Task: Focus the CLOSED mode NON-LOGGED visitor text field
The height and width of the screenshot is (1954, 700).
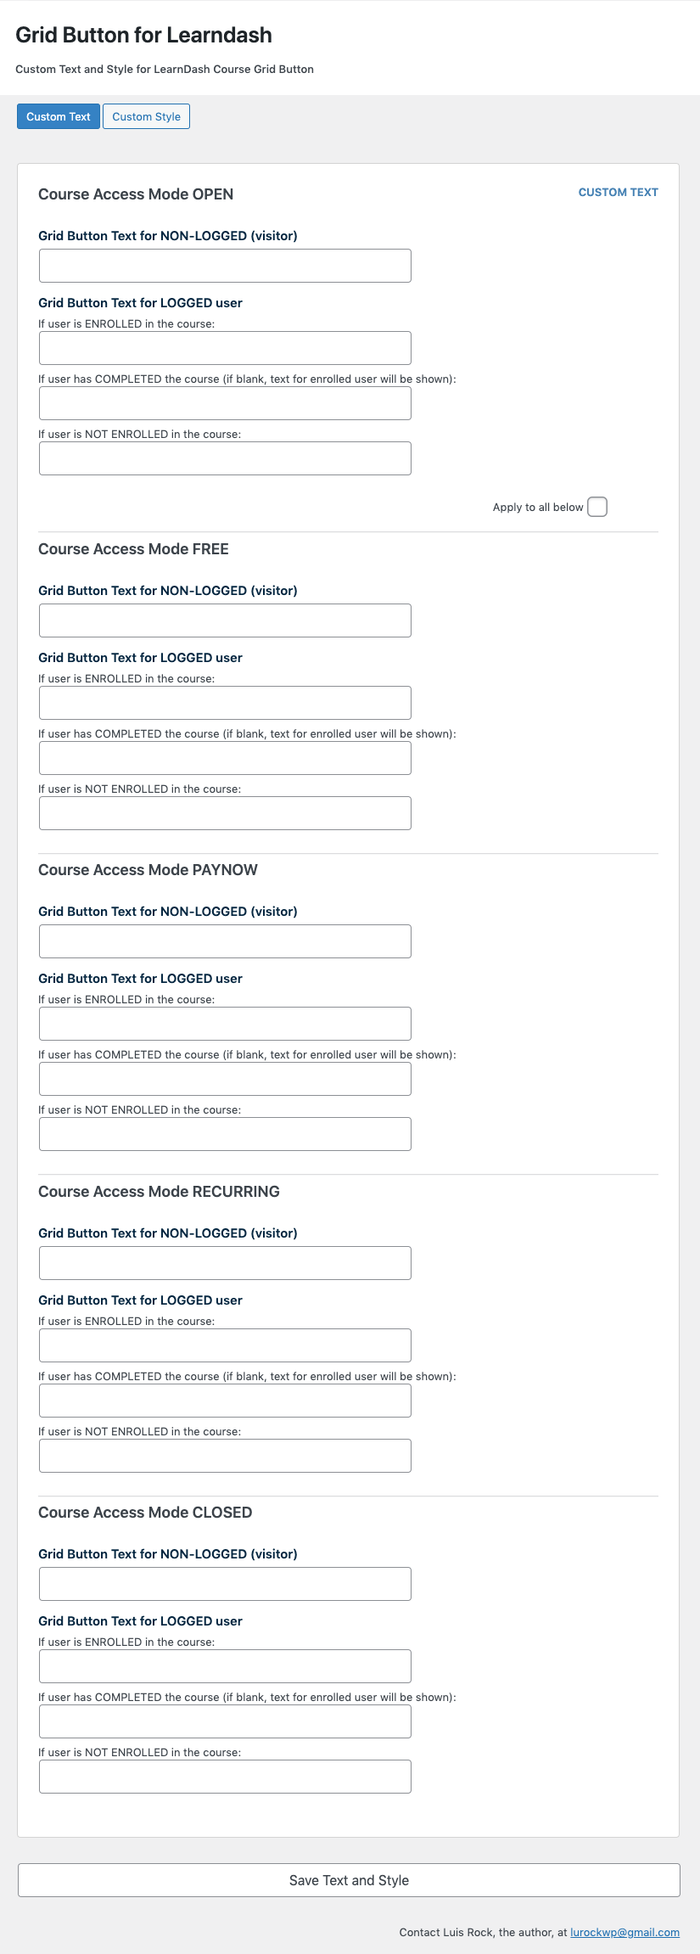Action: (225, 1584)
